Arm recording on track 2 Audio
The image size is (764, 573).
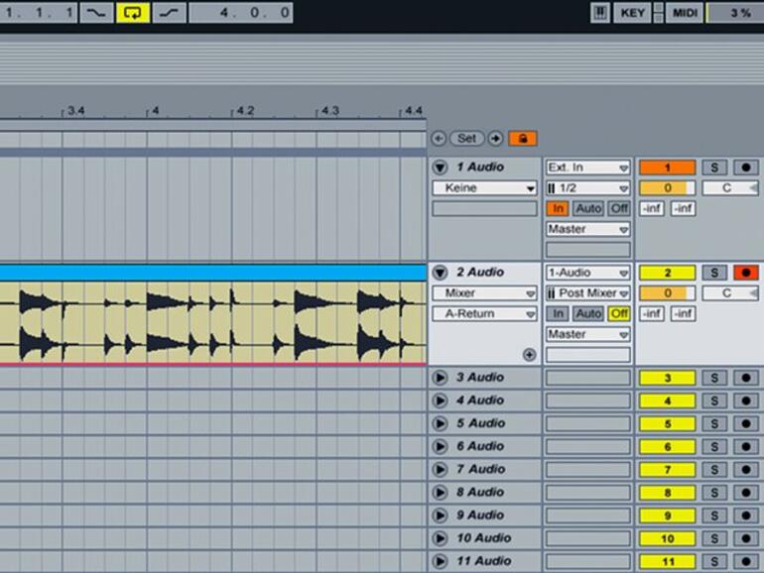tap(745, 272)
